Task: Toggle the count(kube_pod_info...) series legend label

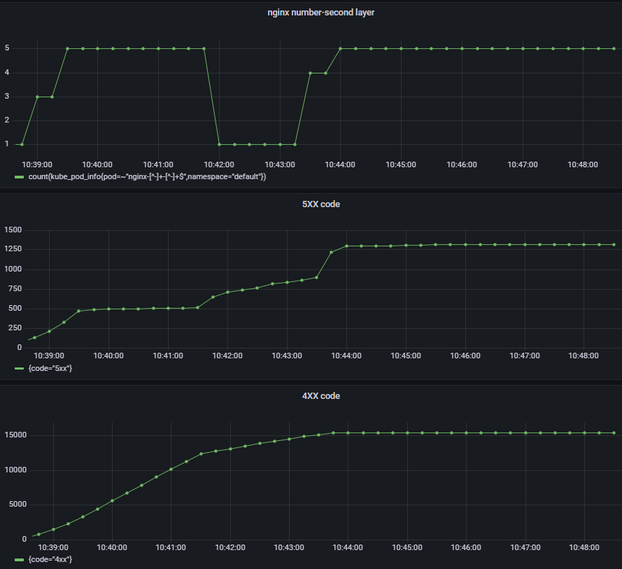Action: 147,177
